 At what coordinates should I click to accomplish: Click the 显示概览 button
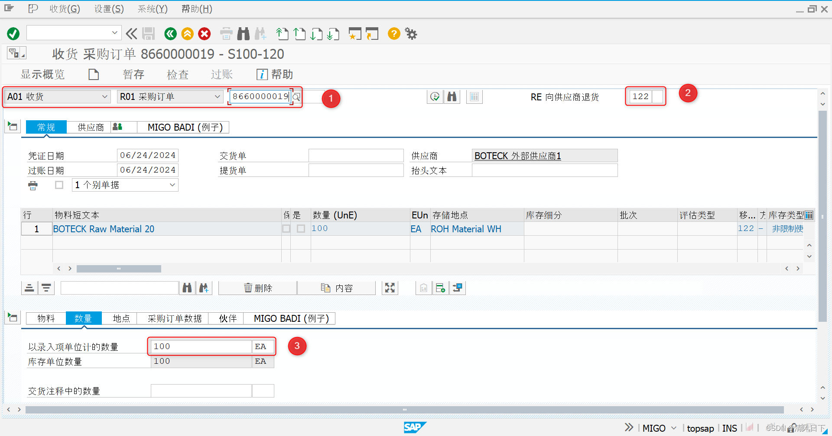pyautogui.click(x=42, y=74)
